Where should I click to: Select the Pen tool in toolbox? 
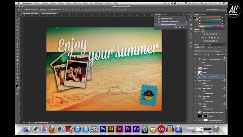point(18,64)
